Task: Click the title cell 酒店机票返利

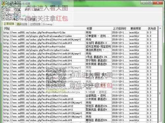Action: [98, 50]
